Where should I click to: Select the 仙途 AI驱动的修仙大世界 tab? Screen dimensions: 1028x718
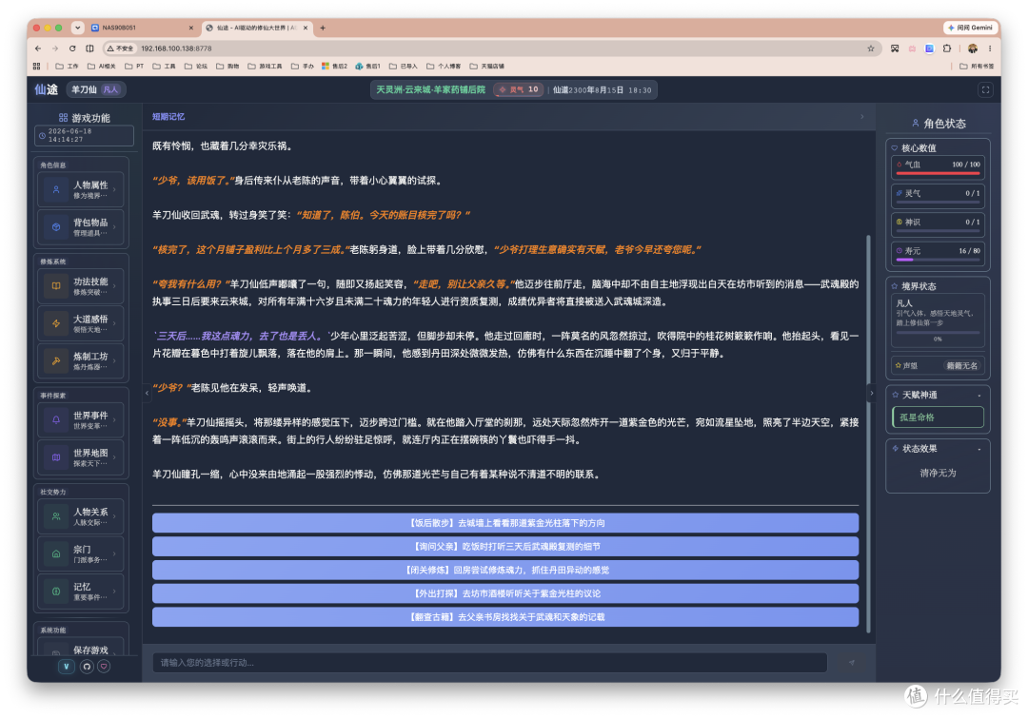257,28
